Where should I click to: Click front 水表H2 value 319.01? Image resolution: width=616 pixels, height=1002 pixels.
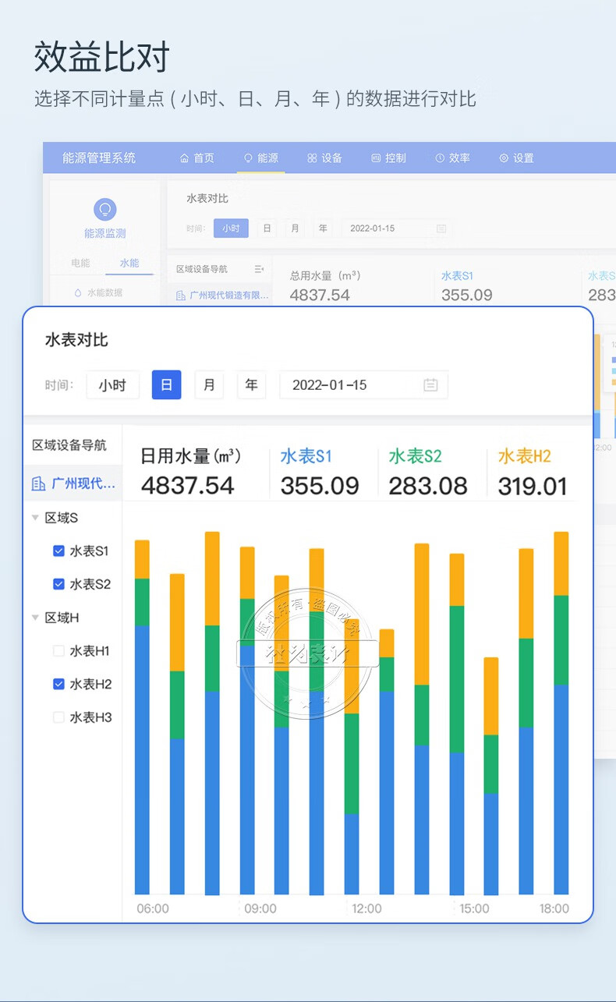pos(533,486)
